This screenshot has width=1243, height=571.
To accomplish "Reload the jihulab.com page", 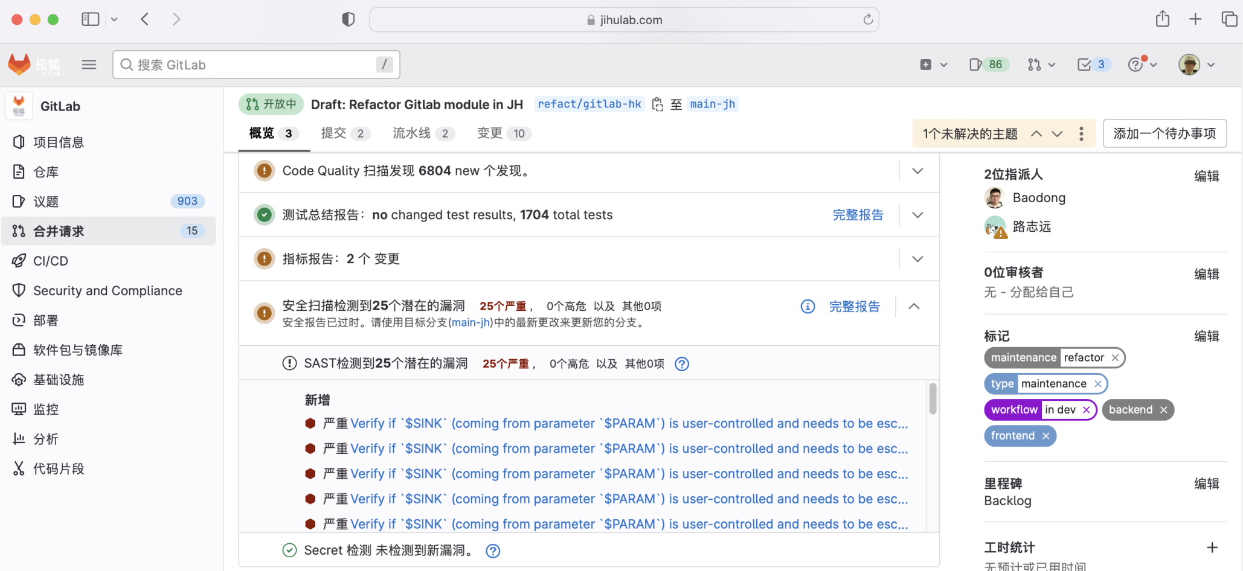I will tap(868, 19).
